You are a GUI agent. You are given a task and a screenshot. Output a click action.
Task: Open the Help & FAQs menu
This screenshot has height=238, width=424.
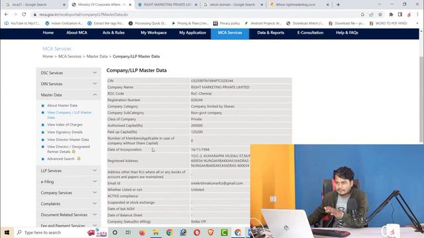click(347, 32)
